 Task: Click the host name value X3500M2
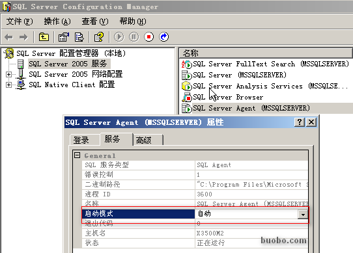210,233
